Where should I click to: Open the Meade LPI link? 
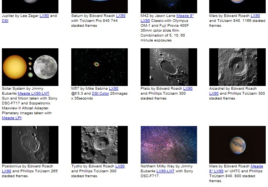point(12,118)
